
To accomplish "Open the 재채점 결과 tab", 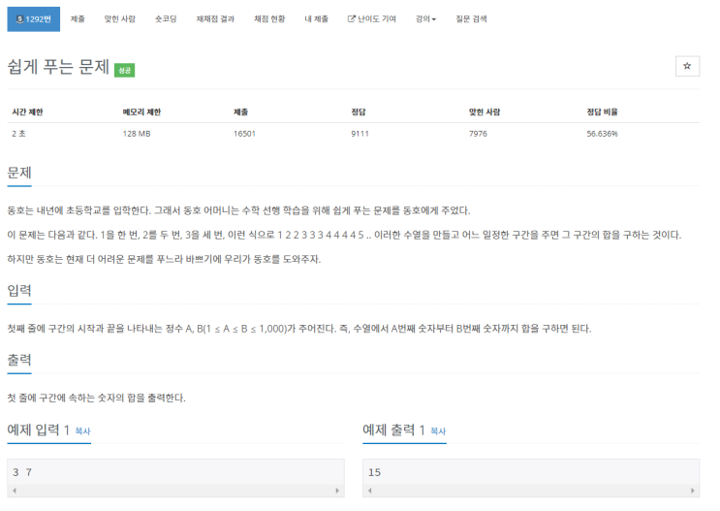I will 215,19.
